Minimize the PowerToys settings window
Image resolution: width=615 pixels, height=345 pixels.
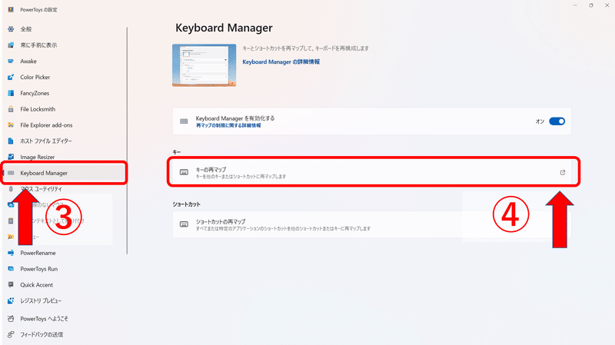pyautogui.click(x=575, y=5)
